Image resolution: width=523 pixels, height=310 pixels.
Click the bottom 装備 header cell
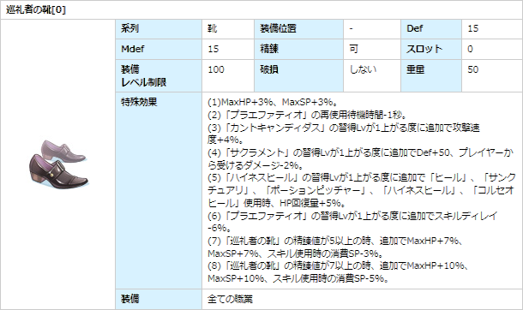click(159, 300)
